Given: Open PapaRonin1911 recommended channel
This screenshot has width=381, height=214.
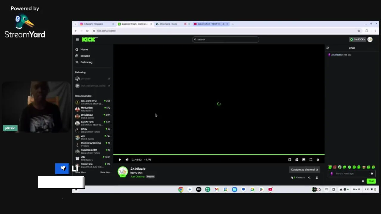Looking at the screenshot, I should tap(93, 151).
